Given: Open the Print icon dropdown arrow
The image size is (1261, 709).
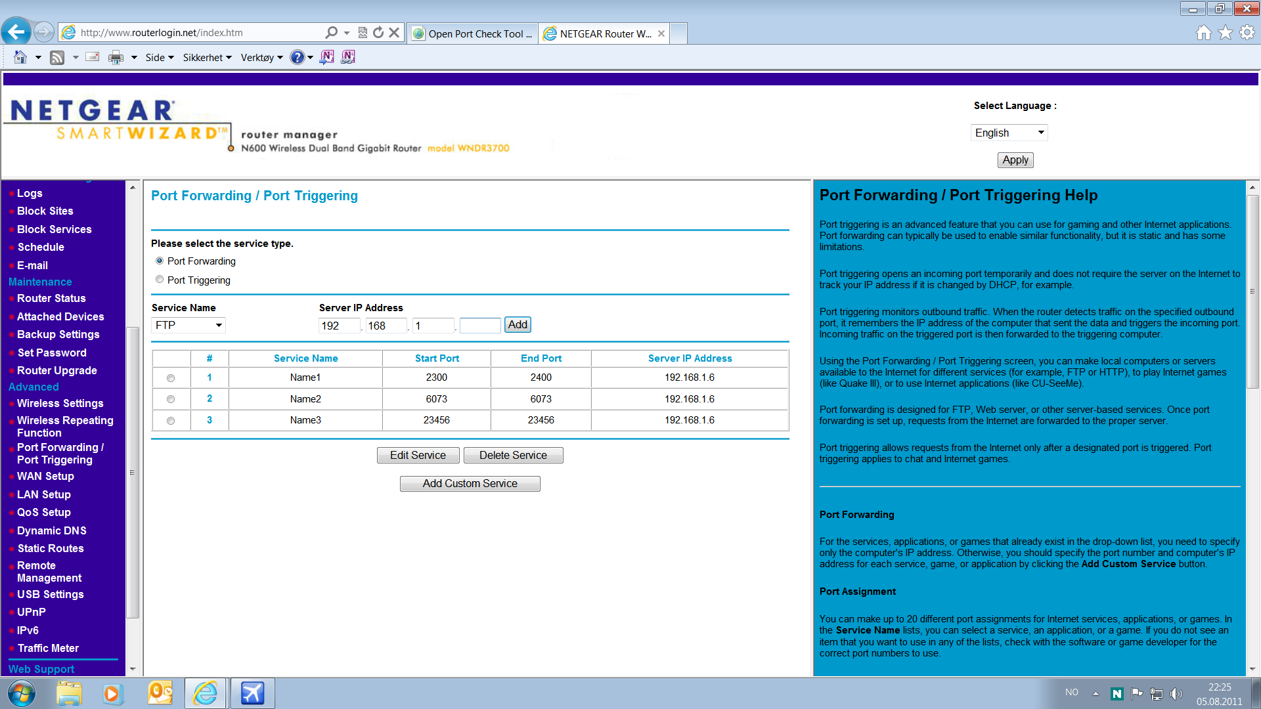Looking at the screenshot, I should [134, 58].
